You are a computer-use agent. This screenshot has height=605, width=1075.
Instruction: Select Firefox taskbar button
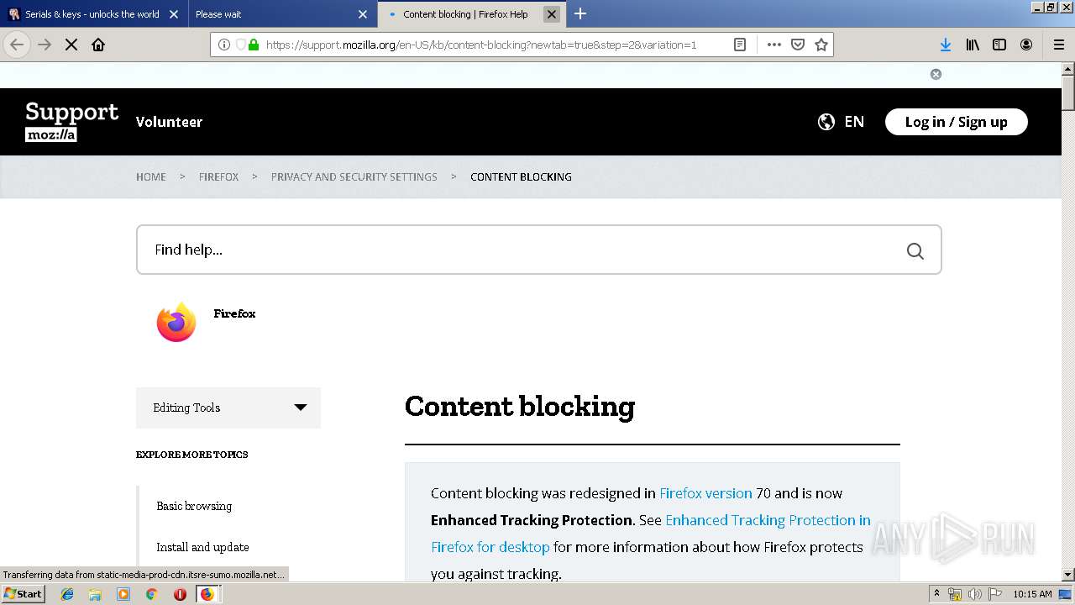207,594
